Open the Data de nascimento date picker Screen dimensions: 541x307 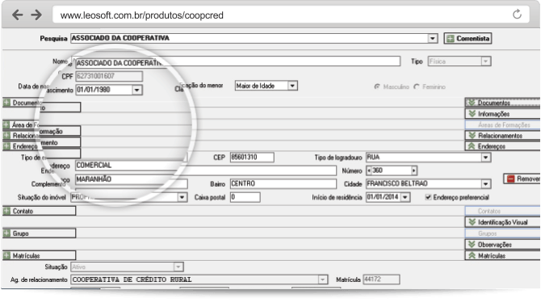136,90
